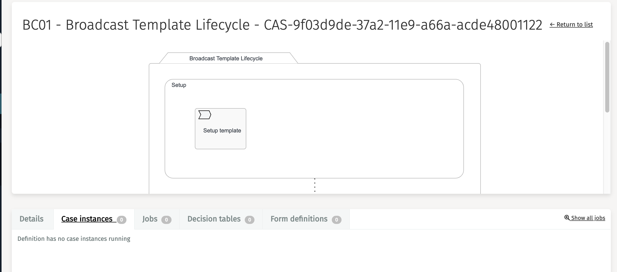Open the Details tab
The height and width of the screenshot is (272, 617).
click(31, 219)
